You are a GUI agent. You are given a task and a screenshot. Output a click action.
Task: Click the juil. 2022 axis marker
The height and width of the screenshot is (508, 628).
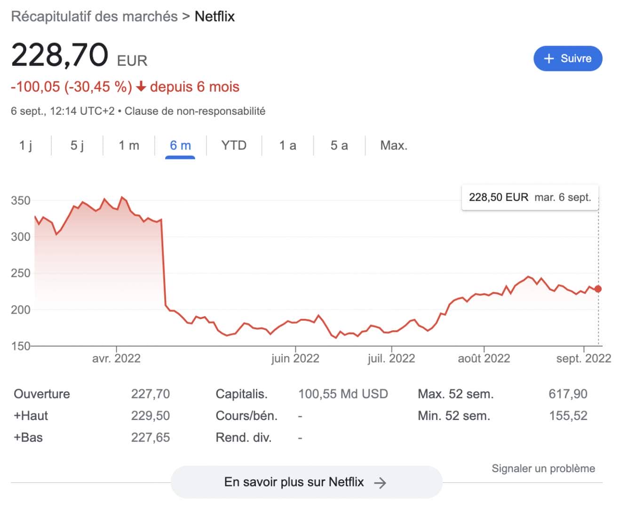click(391, 358)
